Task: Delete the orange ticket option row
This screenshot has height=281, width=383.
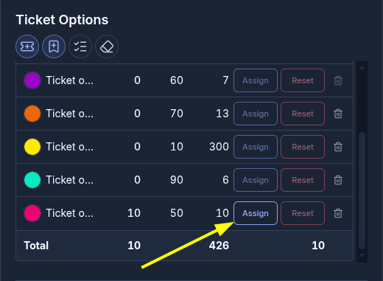Action: [338, 114]
